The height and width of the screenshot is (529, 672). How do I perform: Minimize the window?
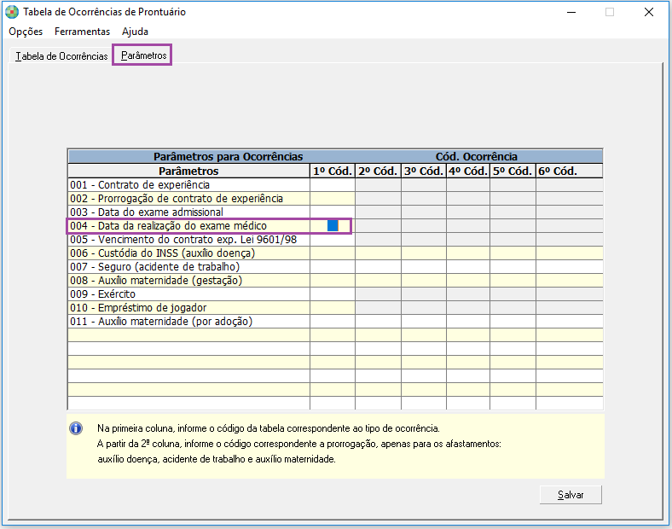tap(571, 12)
